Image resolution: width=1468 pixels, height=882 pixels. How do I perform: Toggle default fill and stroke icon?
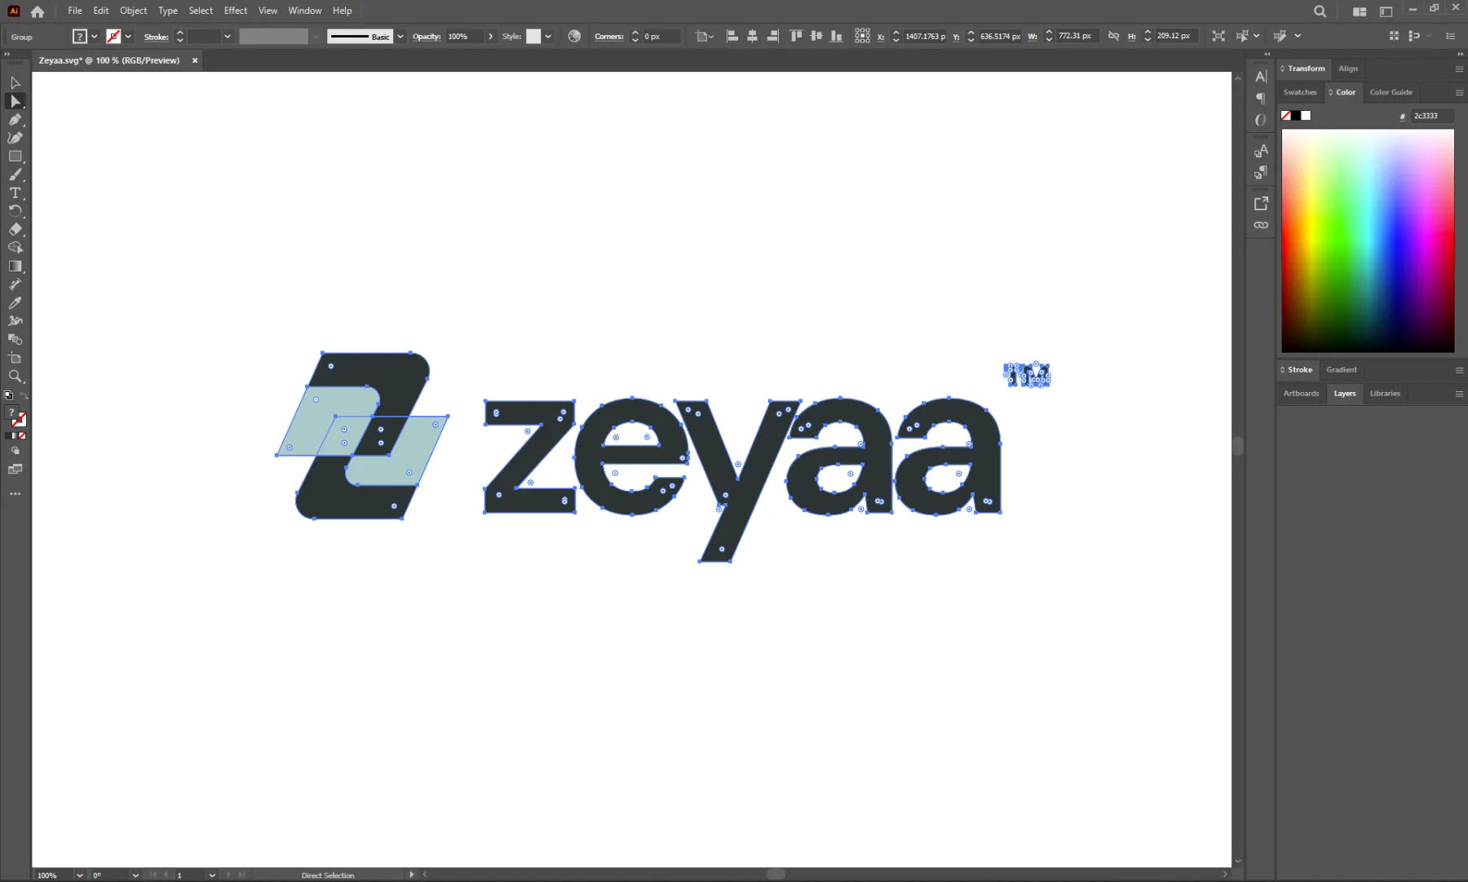point(8,395)
